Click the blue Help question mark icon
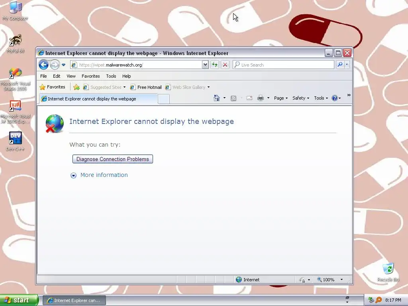The image size is (408, 306). (334, 98)
